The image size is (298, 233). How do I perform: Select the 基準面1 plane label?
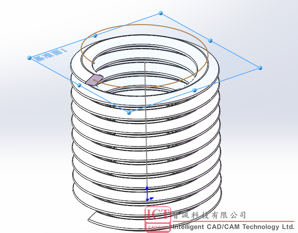click(50, 55)
